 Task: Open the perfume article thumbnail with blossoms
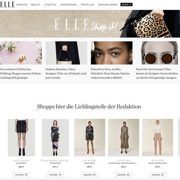[21, 53]
